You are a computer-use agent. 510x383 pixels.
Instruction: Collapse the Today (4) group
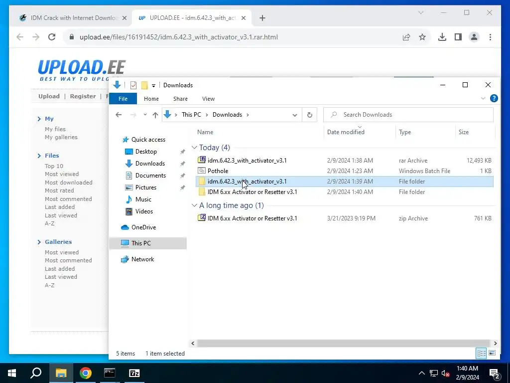pos(195,148)
